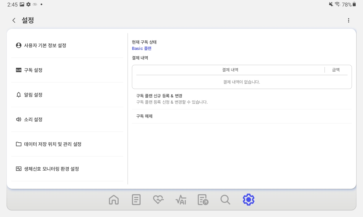Click the user profile icon by 사용자 기본 정보 설정
The width and height of the screenshot is (363, 217).
click(19, 45)
